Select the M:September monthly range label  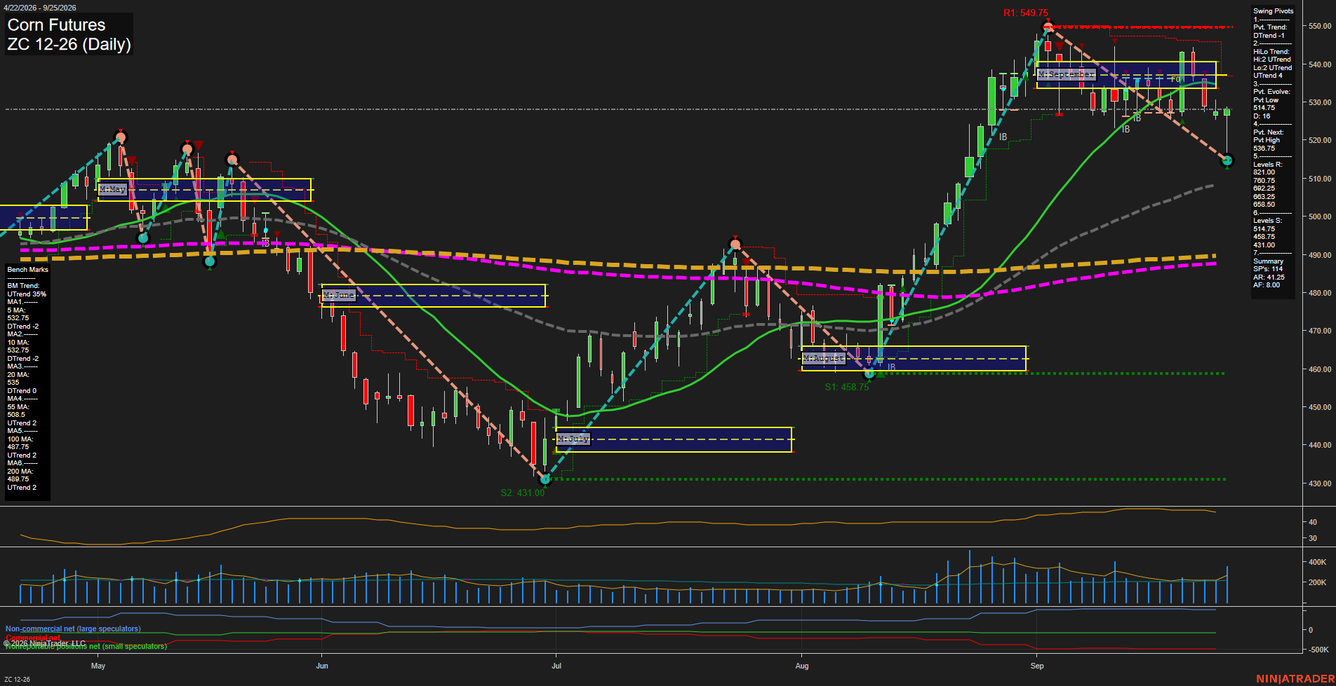click(1066, 74)
